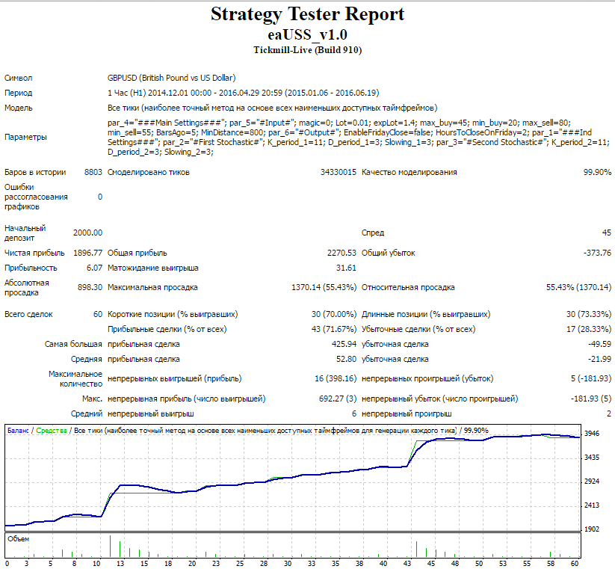Click the tallest volume bar near trade 12
This screenshot has height=569, width=615.
pos(110,547)
